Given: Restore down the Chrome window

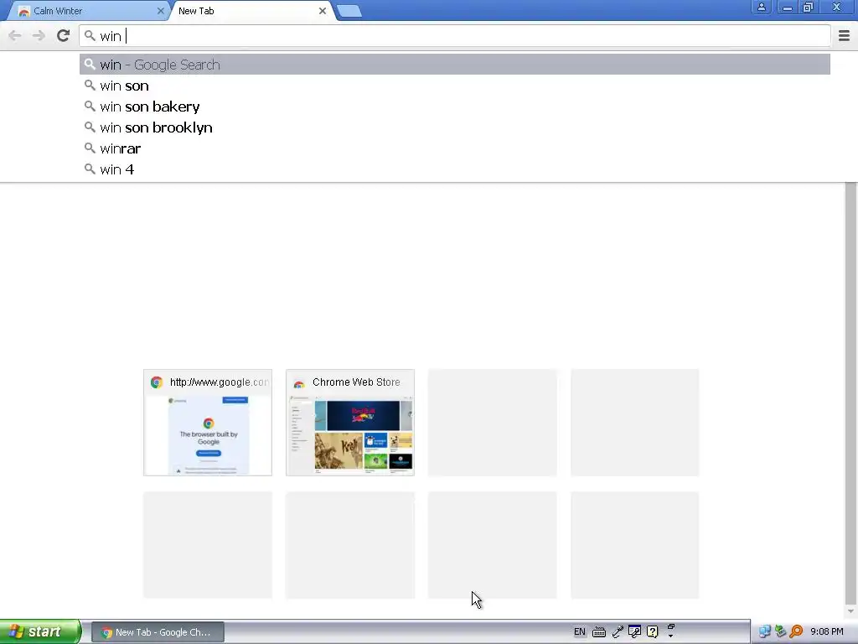Looking at the screenshot, I should coord(809,7).
